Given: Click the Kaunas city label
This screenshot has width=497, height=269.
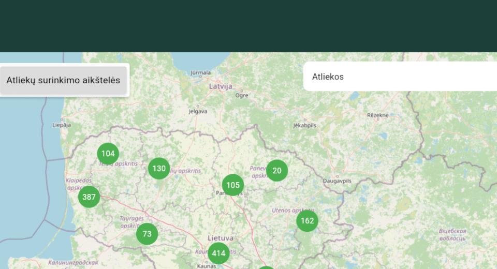Looking at the screenshot, I should 207,266.
